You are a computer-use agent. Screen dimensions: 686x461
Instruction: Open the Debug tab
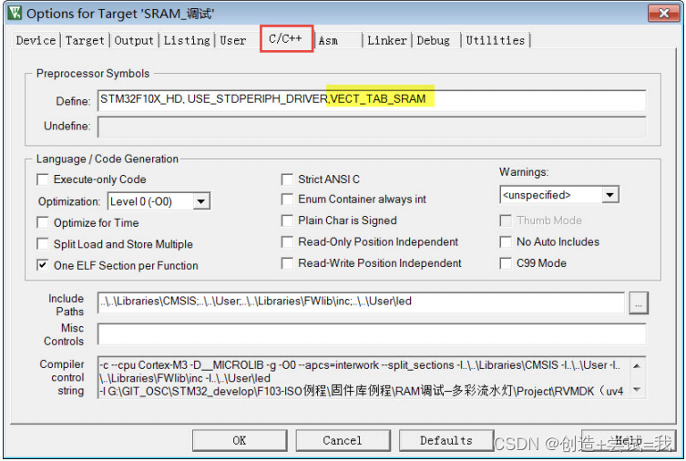pyautogui.click(x=433, y=40)
